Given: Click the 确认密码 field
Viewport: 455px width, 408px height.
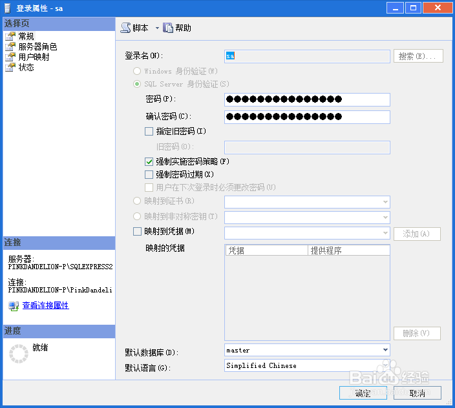Looking at the screenshot, I should coord(307,117).
